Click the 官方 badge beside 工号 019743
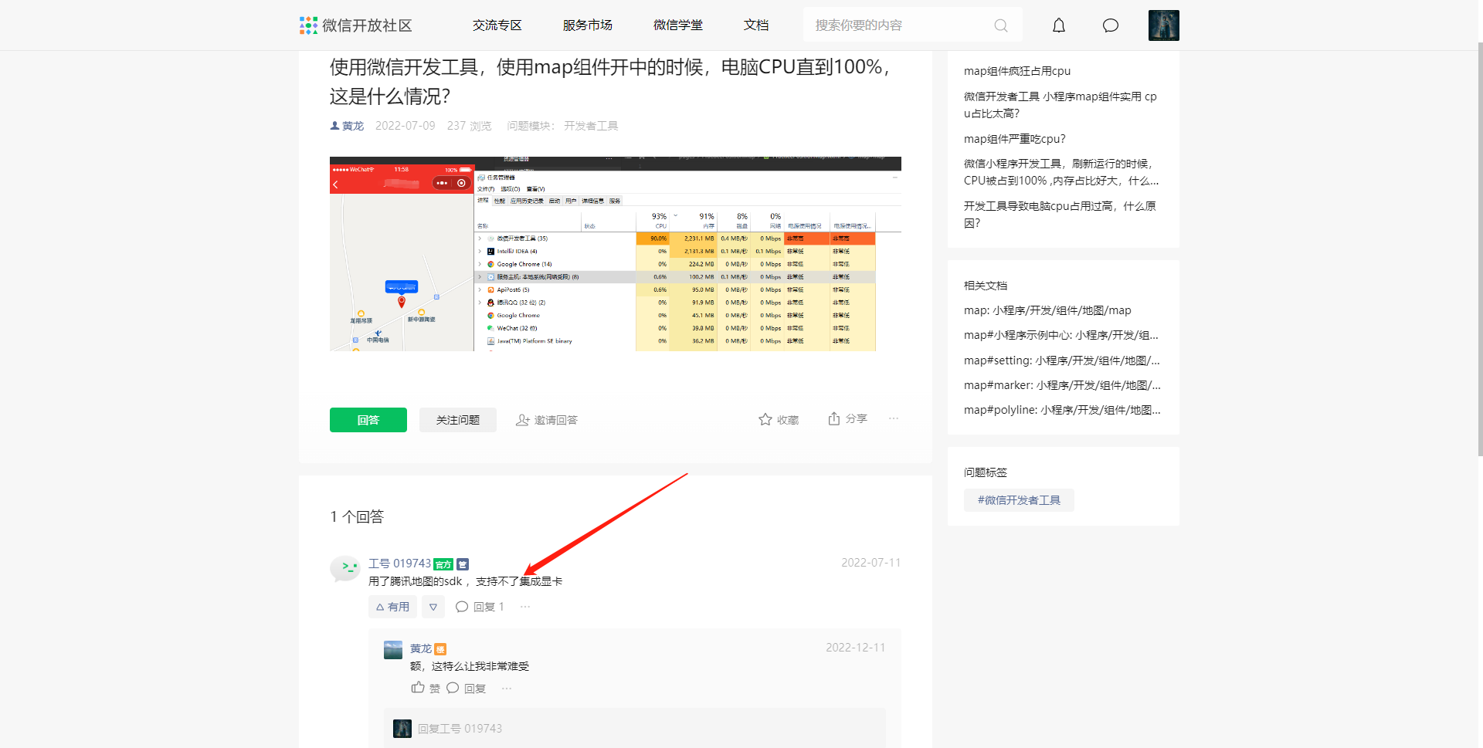 [x=443, y=564]
